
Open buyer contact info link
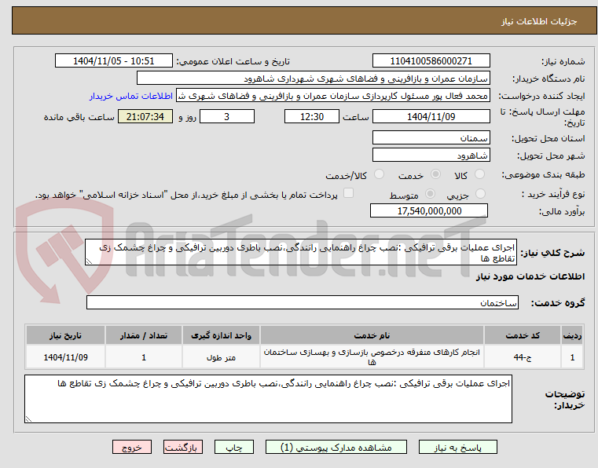131,96
